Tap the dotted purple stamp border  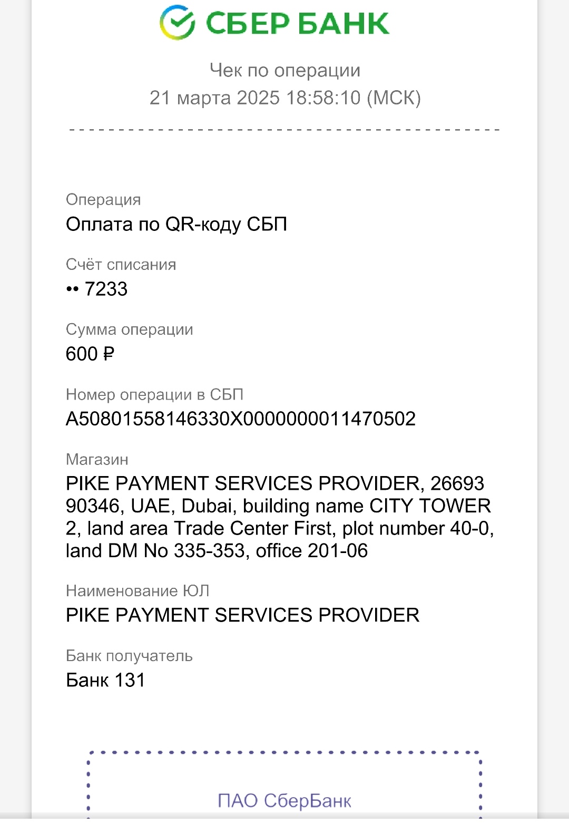(x=284, y=753)
